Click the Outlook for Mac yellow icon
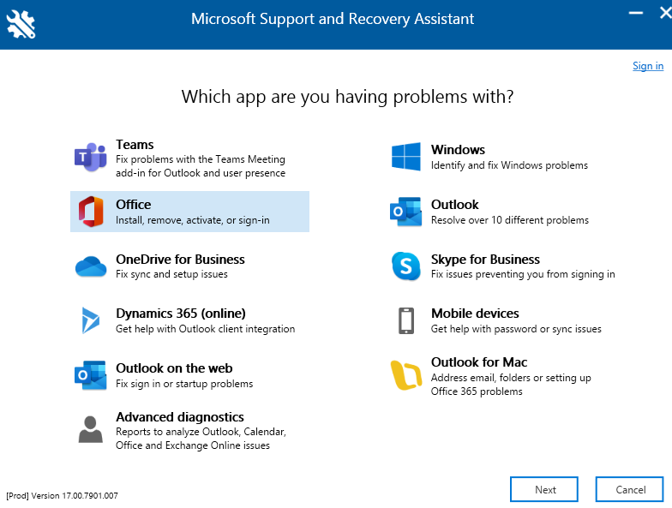This screenshot has height=508, width=672. click(406, 375)
